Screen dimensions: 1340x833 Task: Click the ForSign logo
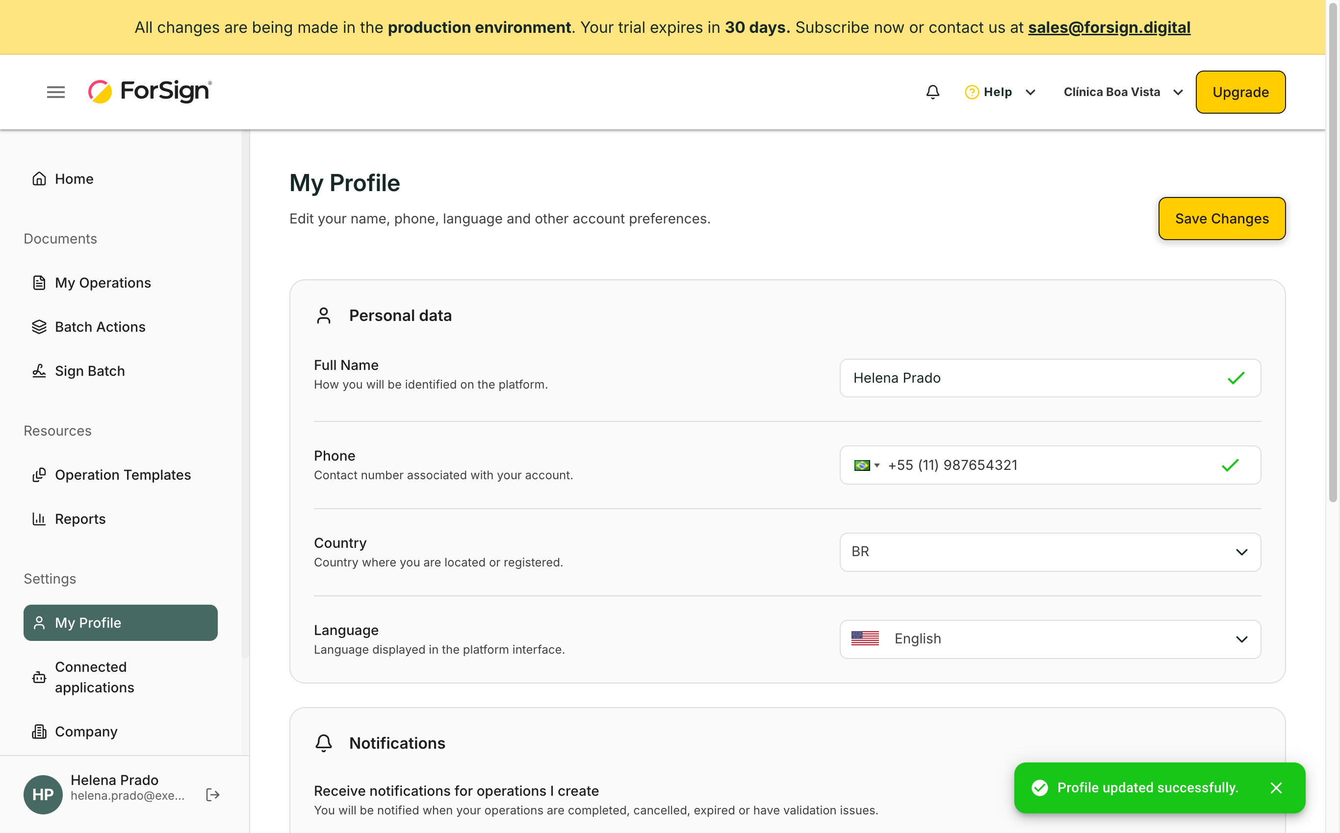[150, 92]
